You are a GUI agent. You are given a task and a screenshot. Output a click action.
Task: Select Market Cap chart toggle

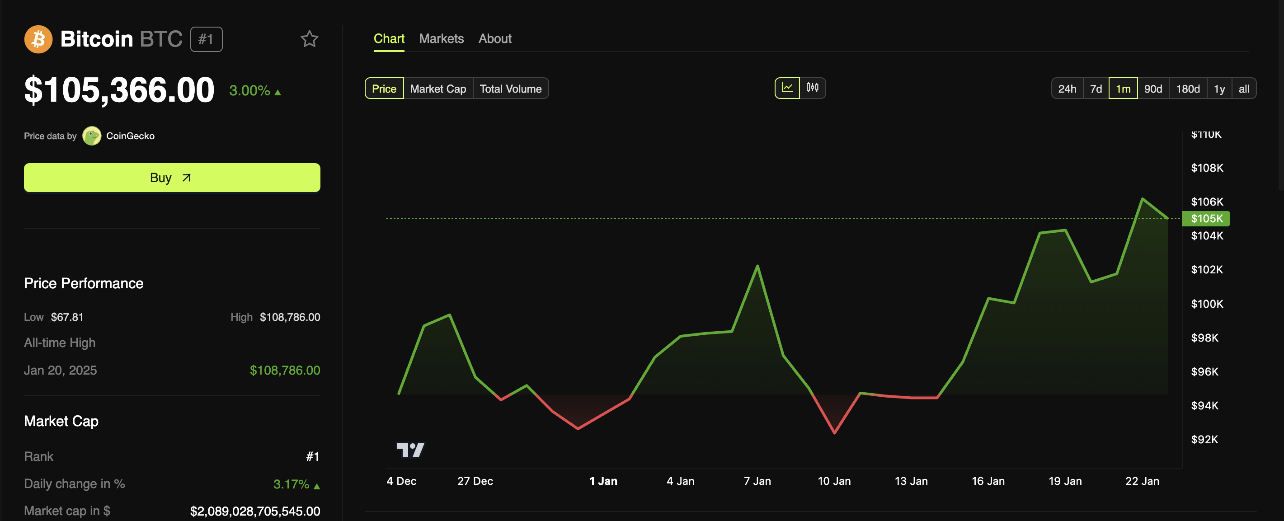coord(437,89)
